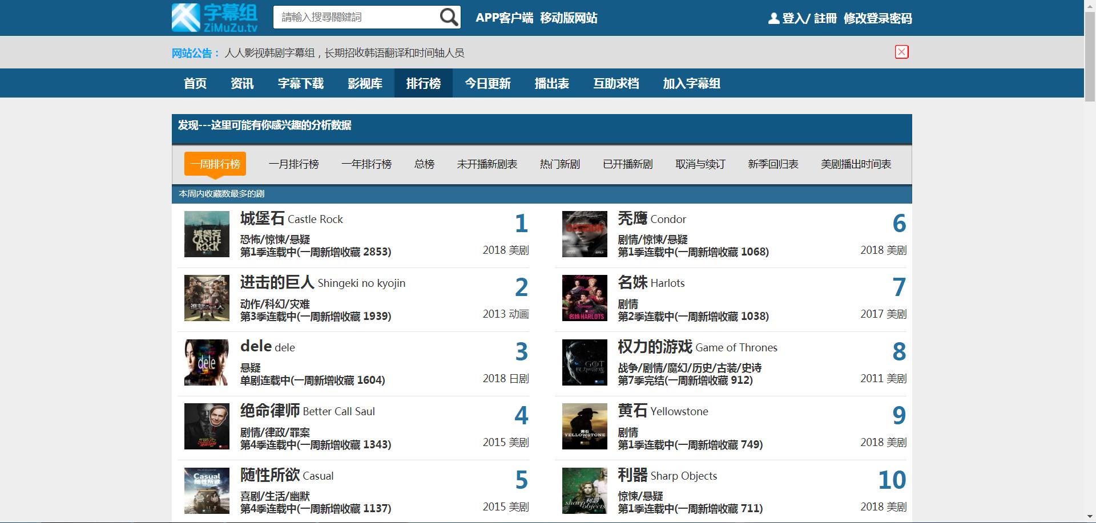
Task: Open the Game of Thrones poster thumbnail
Action: tap(585, 363)
